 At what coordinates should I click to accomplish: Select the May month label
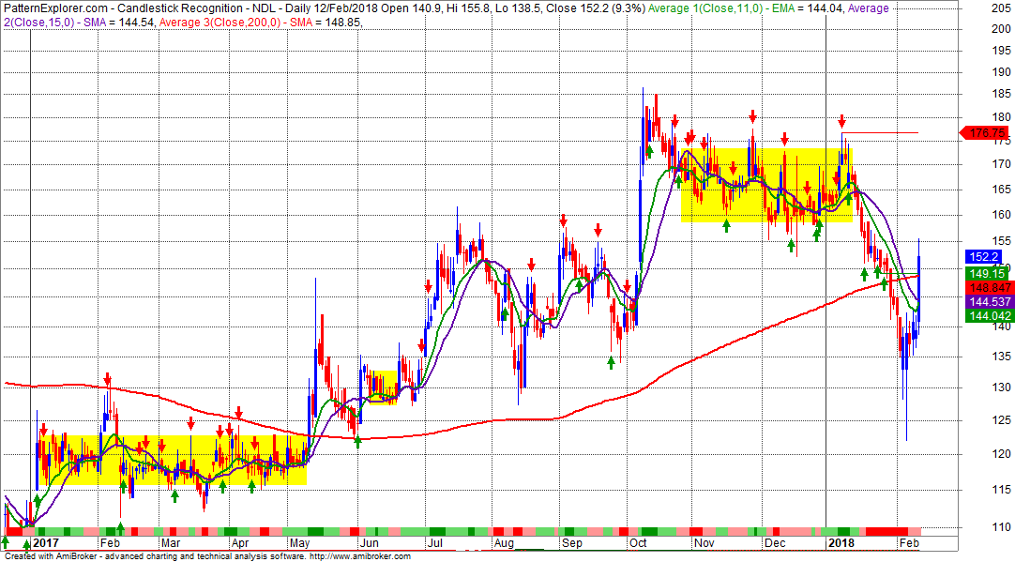[x=299, y=543]
